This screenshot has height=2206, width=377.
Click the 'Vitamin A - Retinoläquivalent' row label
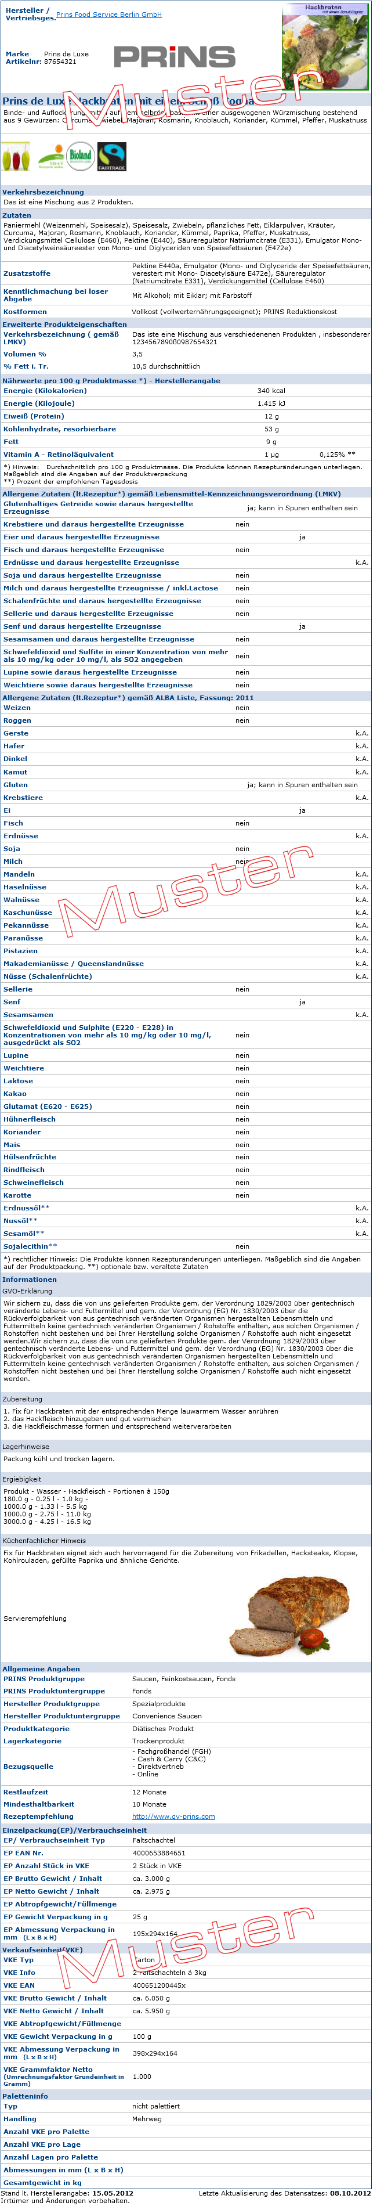(58, 455)
